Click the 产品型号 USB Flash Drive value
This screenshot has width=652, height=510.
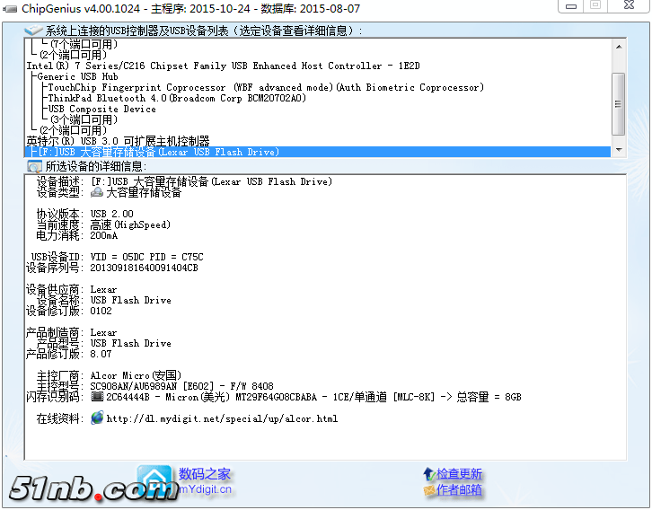130,343
